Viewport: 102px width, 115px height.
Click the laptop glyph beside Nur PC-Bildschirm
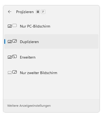pos(10,26)
